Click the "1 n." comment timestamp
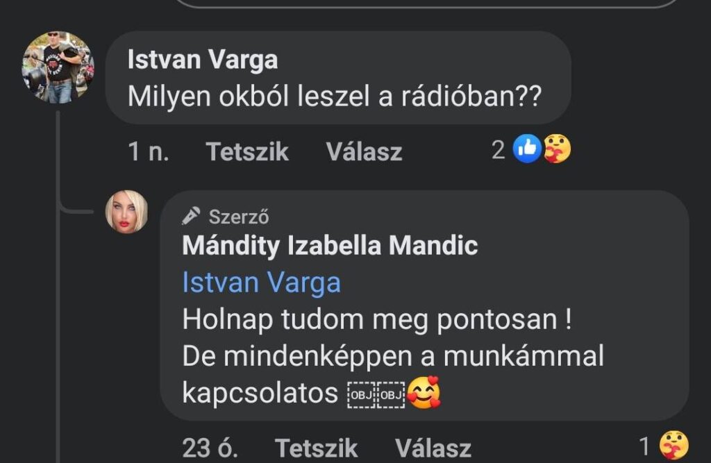Viewport: 711px width, 463px height. [x=149, y=151]
